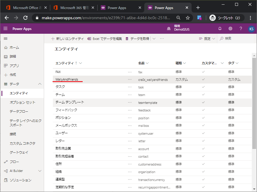
Task: Open more options for 取引先企業 row
Action: click(130, 149)
